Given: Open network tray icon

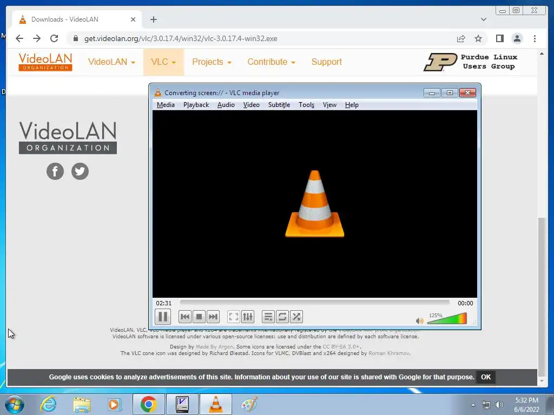Looking at the screenshot, I should tap(486, 405).
